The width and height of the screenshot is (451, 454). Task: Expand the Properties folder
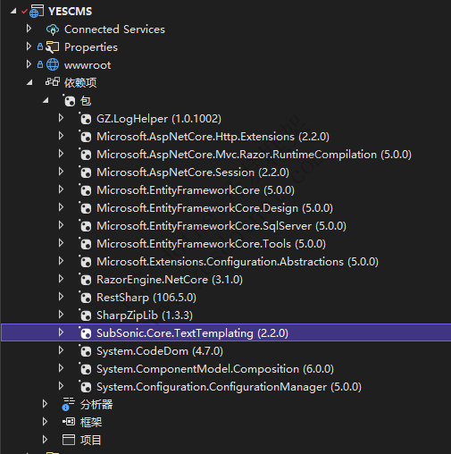coord(29,46)
